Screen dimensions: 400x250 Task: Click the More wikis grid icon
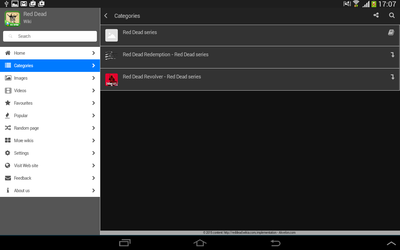click(8, 141)
